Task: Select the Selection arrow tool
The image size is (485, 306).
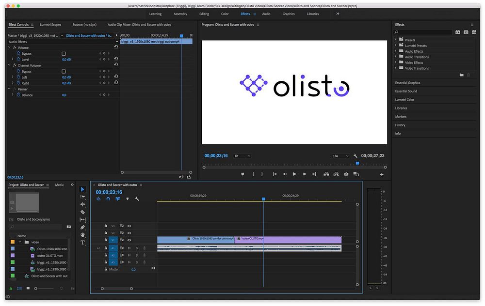Action: pyautogui.click(x=82, y=189)
